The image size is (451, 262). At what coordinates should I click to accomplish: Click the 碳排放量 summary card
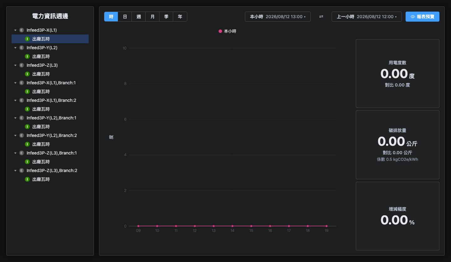coord(397,145)
